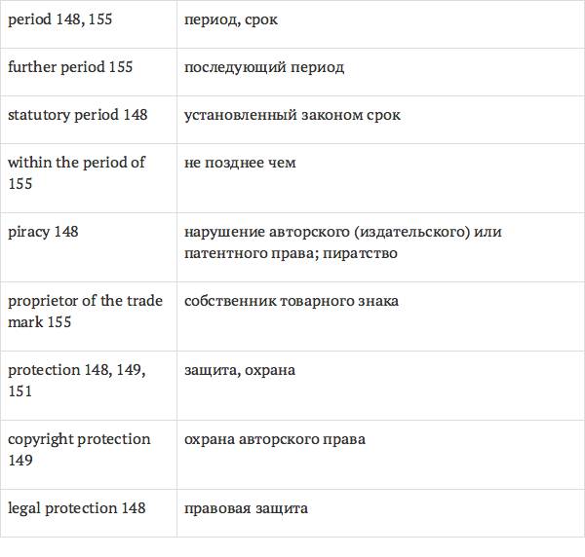Select the translation 'последующий период'

pos(264,68)
